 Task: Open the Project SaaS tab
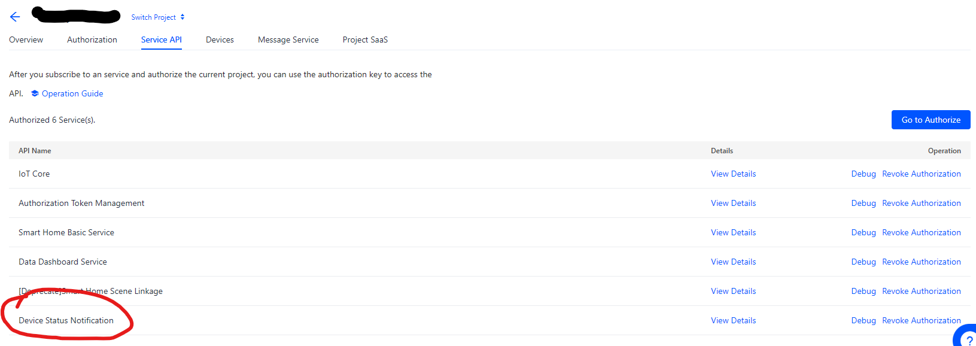coord(365,40)
